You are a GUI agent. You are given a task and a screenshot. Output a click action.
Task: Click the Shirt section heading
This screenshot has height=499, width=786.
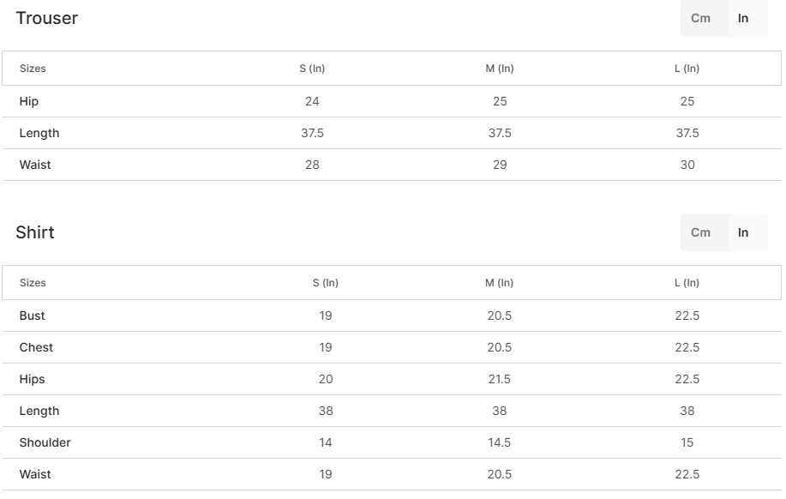pos(35,232)
